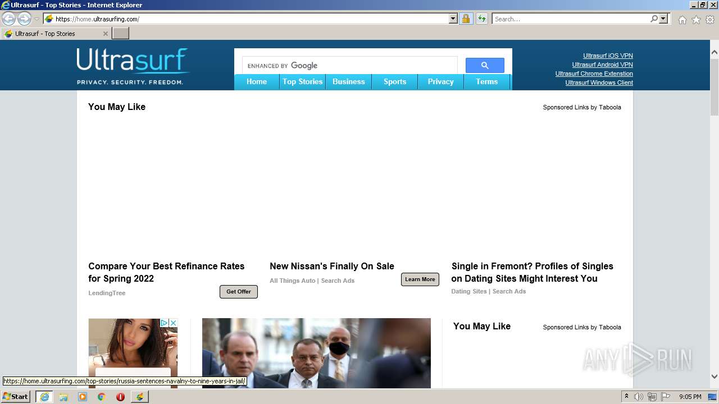Screen dimensions: 719x404
Task: Open the Ultrasurf Chrome Extenstion link
Action: pos(594,74)
